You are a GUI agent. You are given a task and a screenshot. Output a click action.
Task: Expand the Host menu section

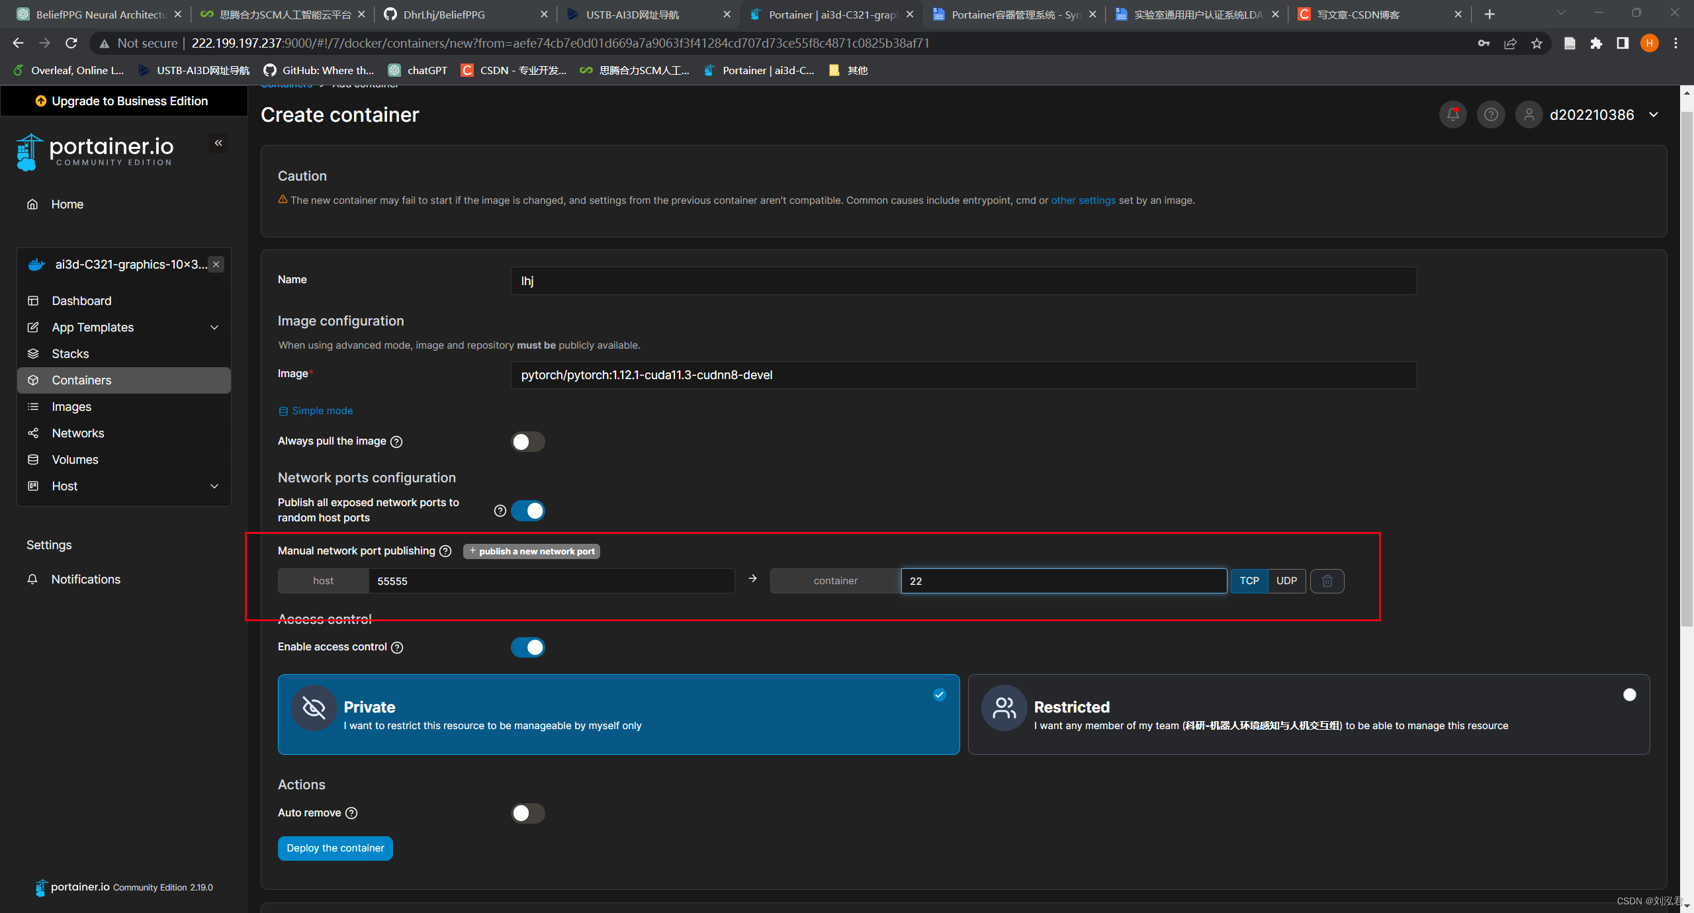[214, 486]
